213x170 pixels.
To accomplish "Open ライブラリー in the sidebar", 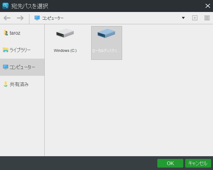I will point(22,50).
